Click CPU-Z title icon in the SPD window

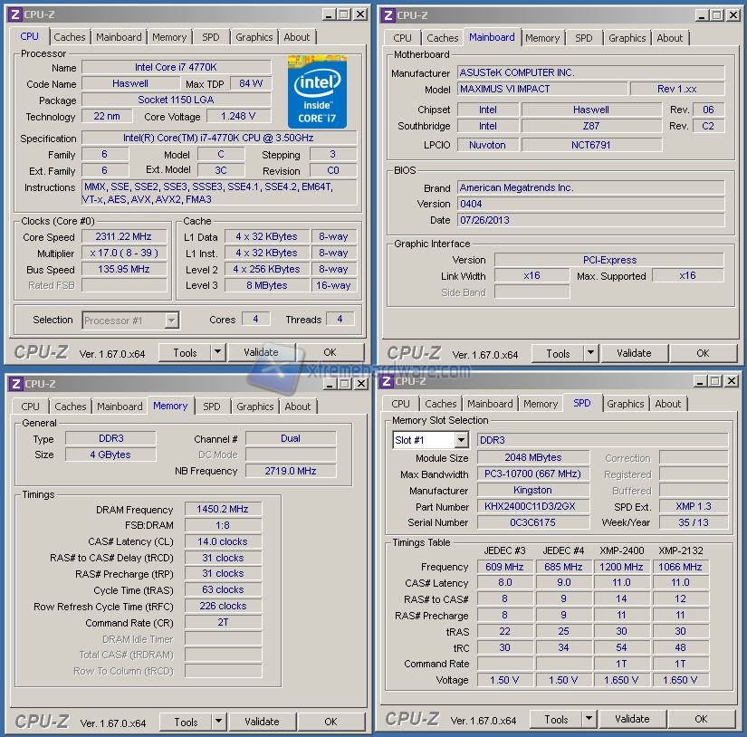pyautogui.click(x=387, y=381)
